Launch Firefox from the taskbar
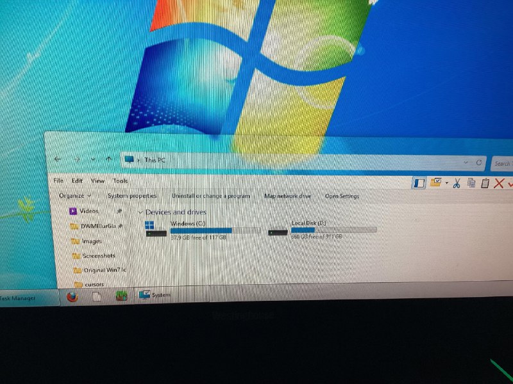 click(72, 297)
